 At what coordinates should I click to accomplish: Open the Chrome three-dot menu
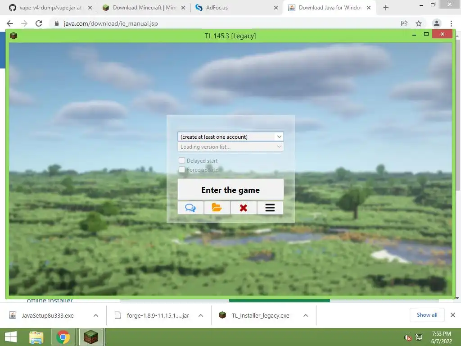[451, 23]
